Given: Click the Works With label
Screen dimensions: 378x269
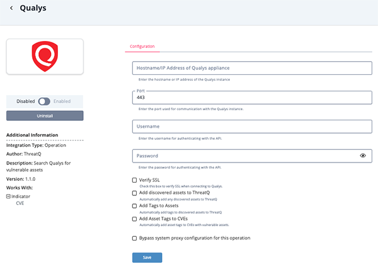Looking at the screenshot, I should coord(20,188).
